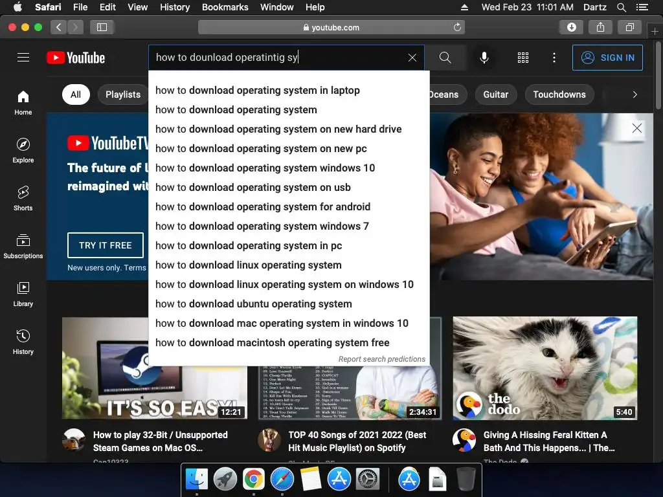Click the youtube.com address bar
Viewport: 663px width, 497px height.
pos(331,27)
